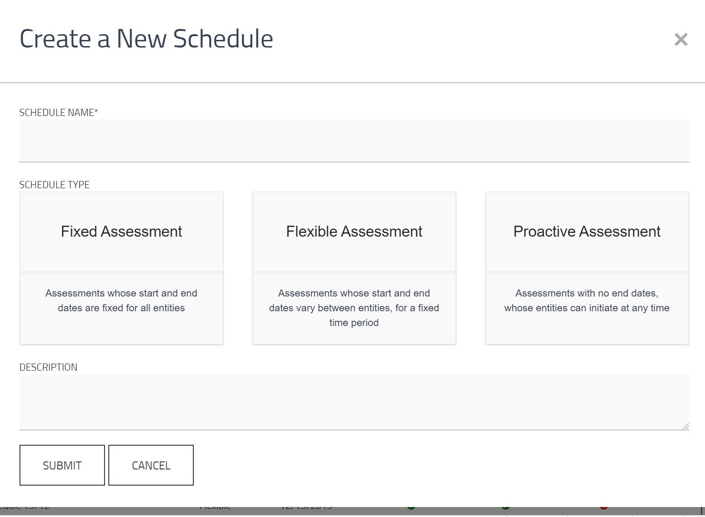Close the Create a New Schedule dialog

coord(681,39)
